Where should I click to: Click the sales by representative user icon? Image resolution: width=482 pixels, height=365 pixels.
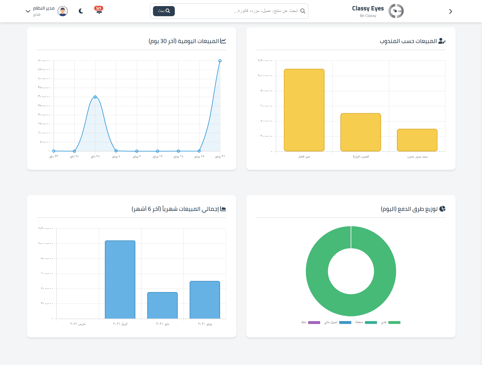[442, 41]
